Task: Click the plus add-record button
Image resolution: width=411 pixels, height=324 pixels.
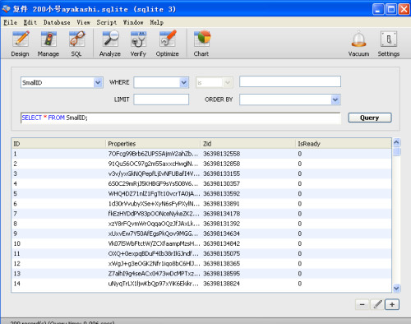Action: coord(392,304)
